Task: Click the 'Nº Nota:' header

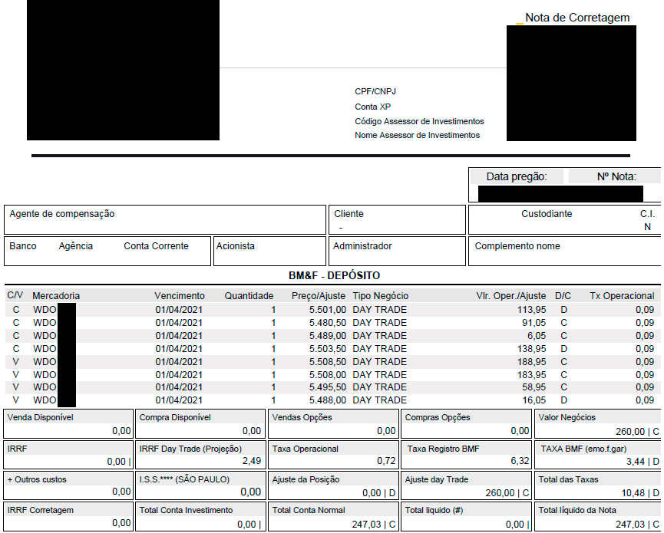Action: click(616, 176)
